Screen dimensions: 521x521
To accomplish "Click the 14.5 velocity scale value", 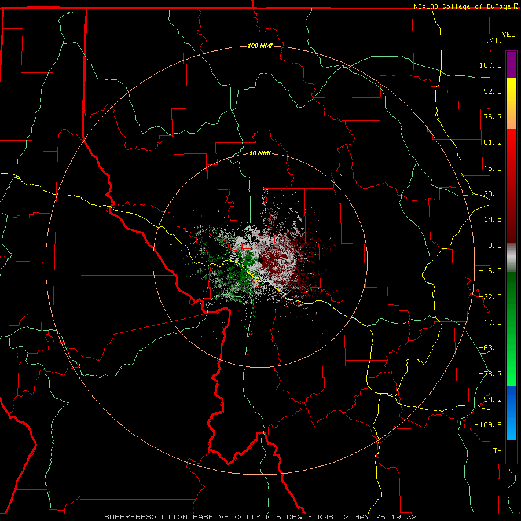I will 493,219.
